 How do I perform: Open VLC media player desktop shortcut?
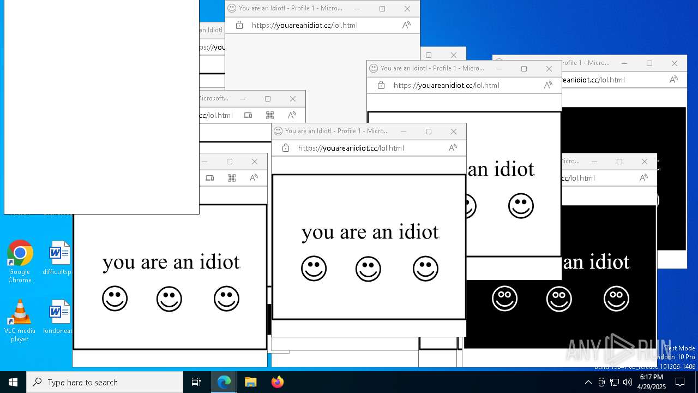click(20, 321)
